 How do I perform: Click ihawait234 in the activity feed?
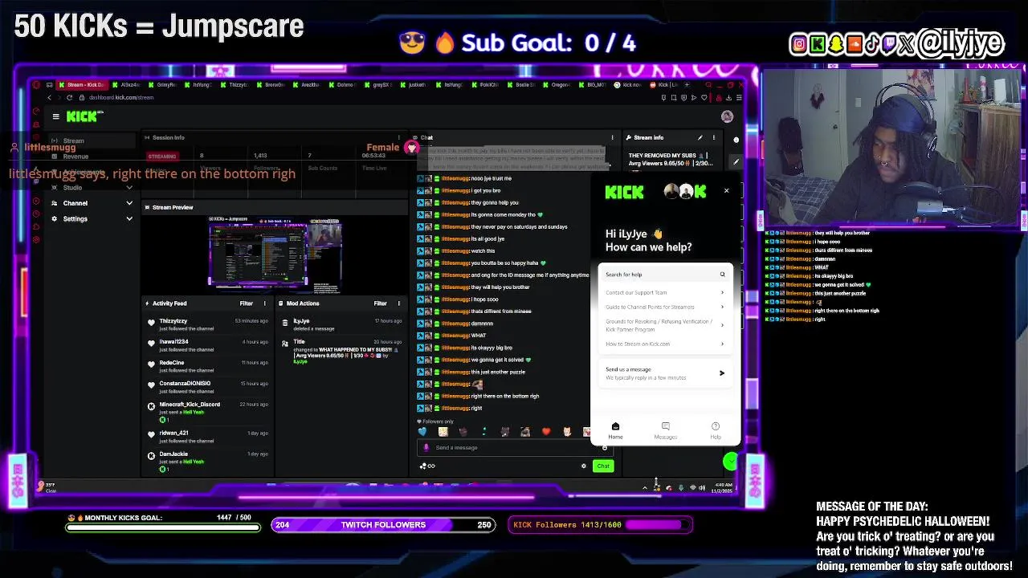coord(173,342)
